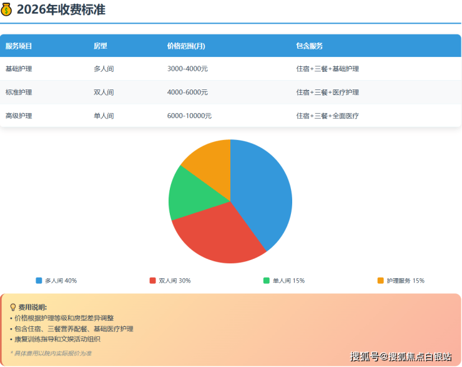Click the blue 多人间 40% legend square

(39, 281)
